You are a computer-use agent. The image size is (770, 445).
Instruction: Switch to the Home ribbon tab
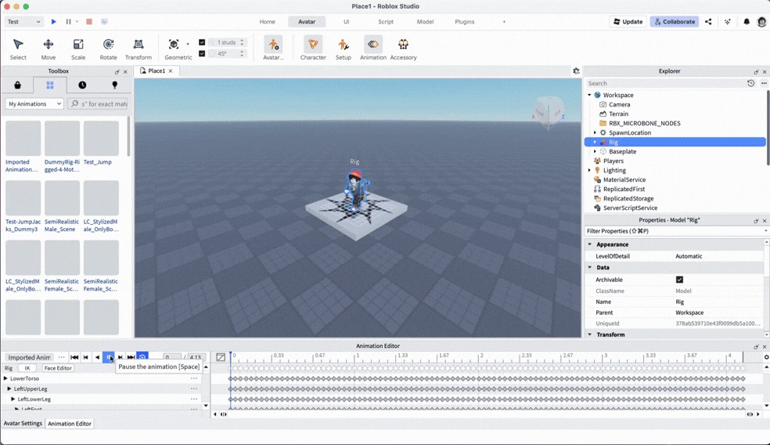point(267,22)
